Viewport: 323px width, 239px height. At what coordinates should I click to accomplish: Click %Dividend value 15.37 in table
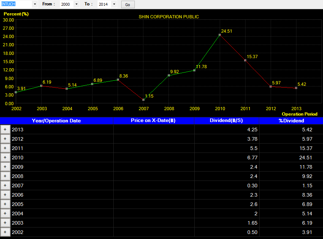pos(306,148)
